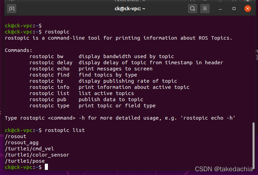Click the /rosout_agg topic line
The image size is (258, 175).
coord(22,143)
